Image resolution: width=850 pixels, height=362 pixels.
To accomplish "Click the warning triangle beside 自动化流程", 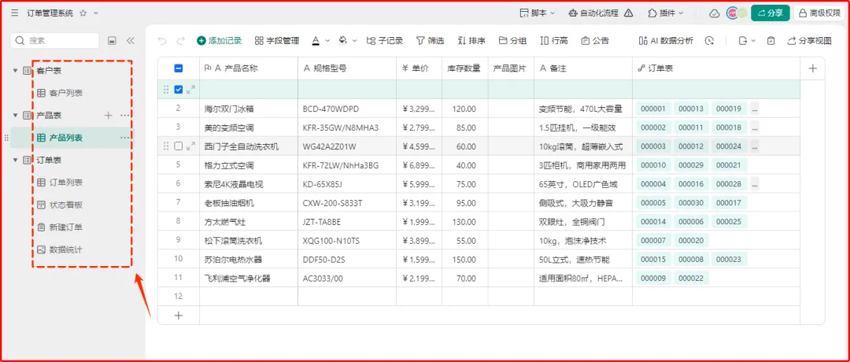I will coord(628,13).
